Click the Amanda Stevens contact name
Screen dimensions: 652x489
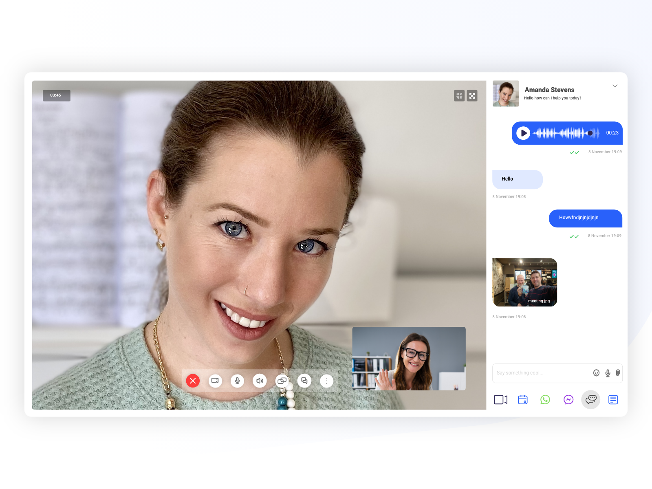pos(549,90)
